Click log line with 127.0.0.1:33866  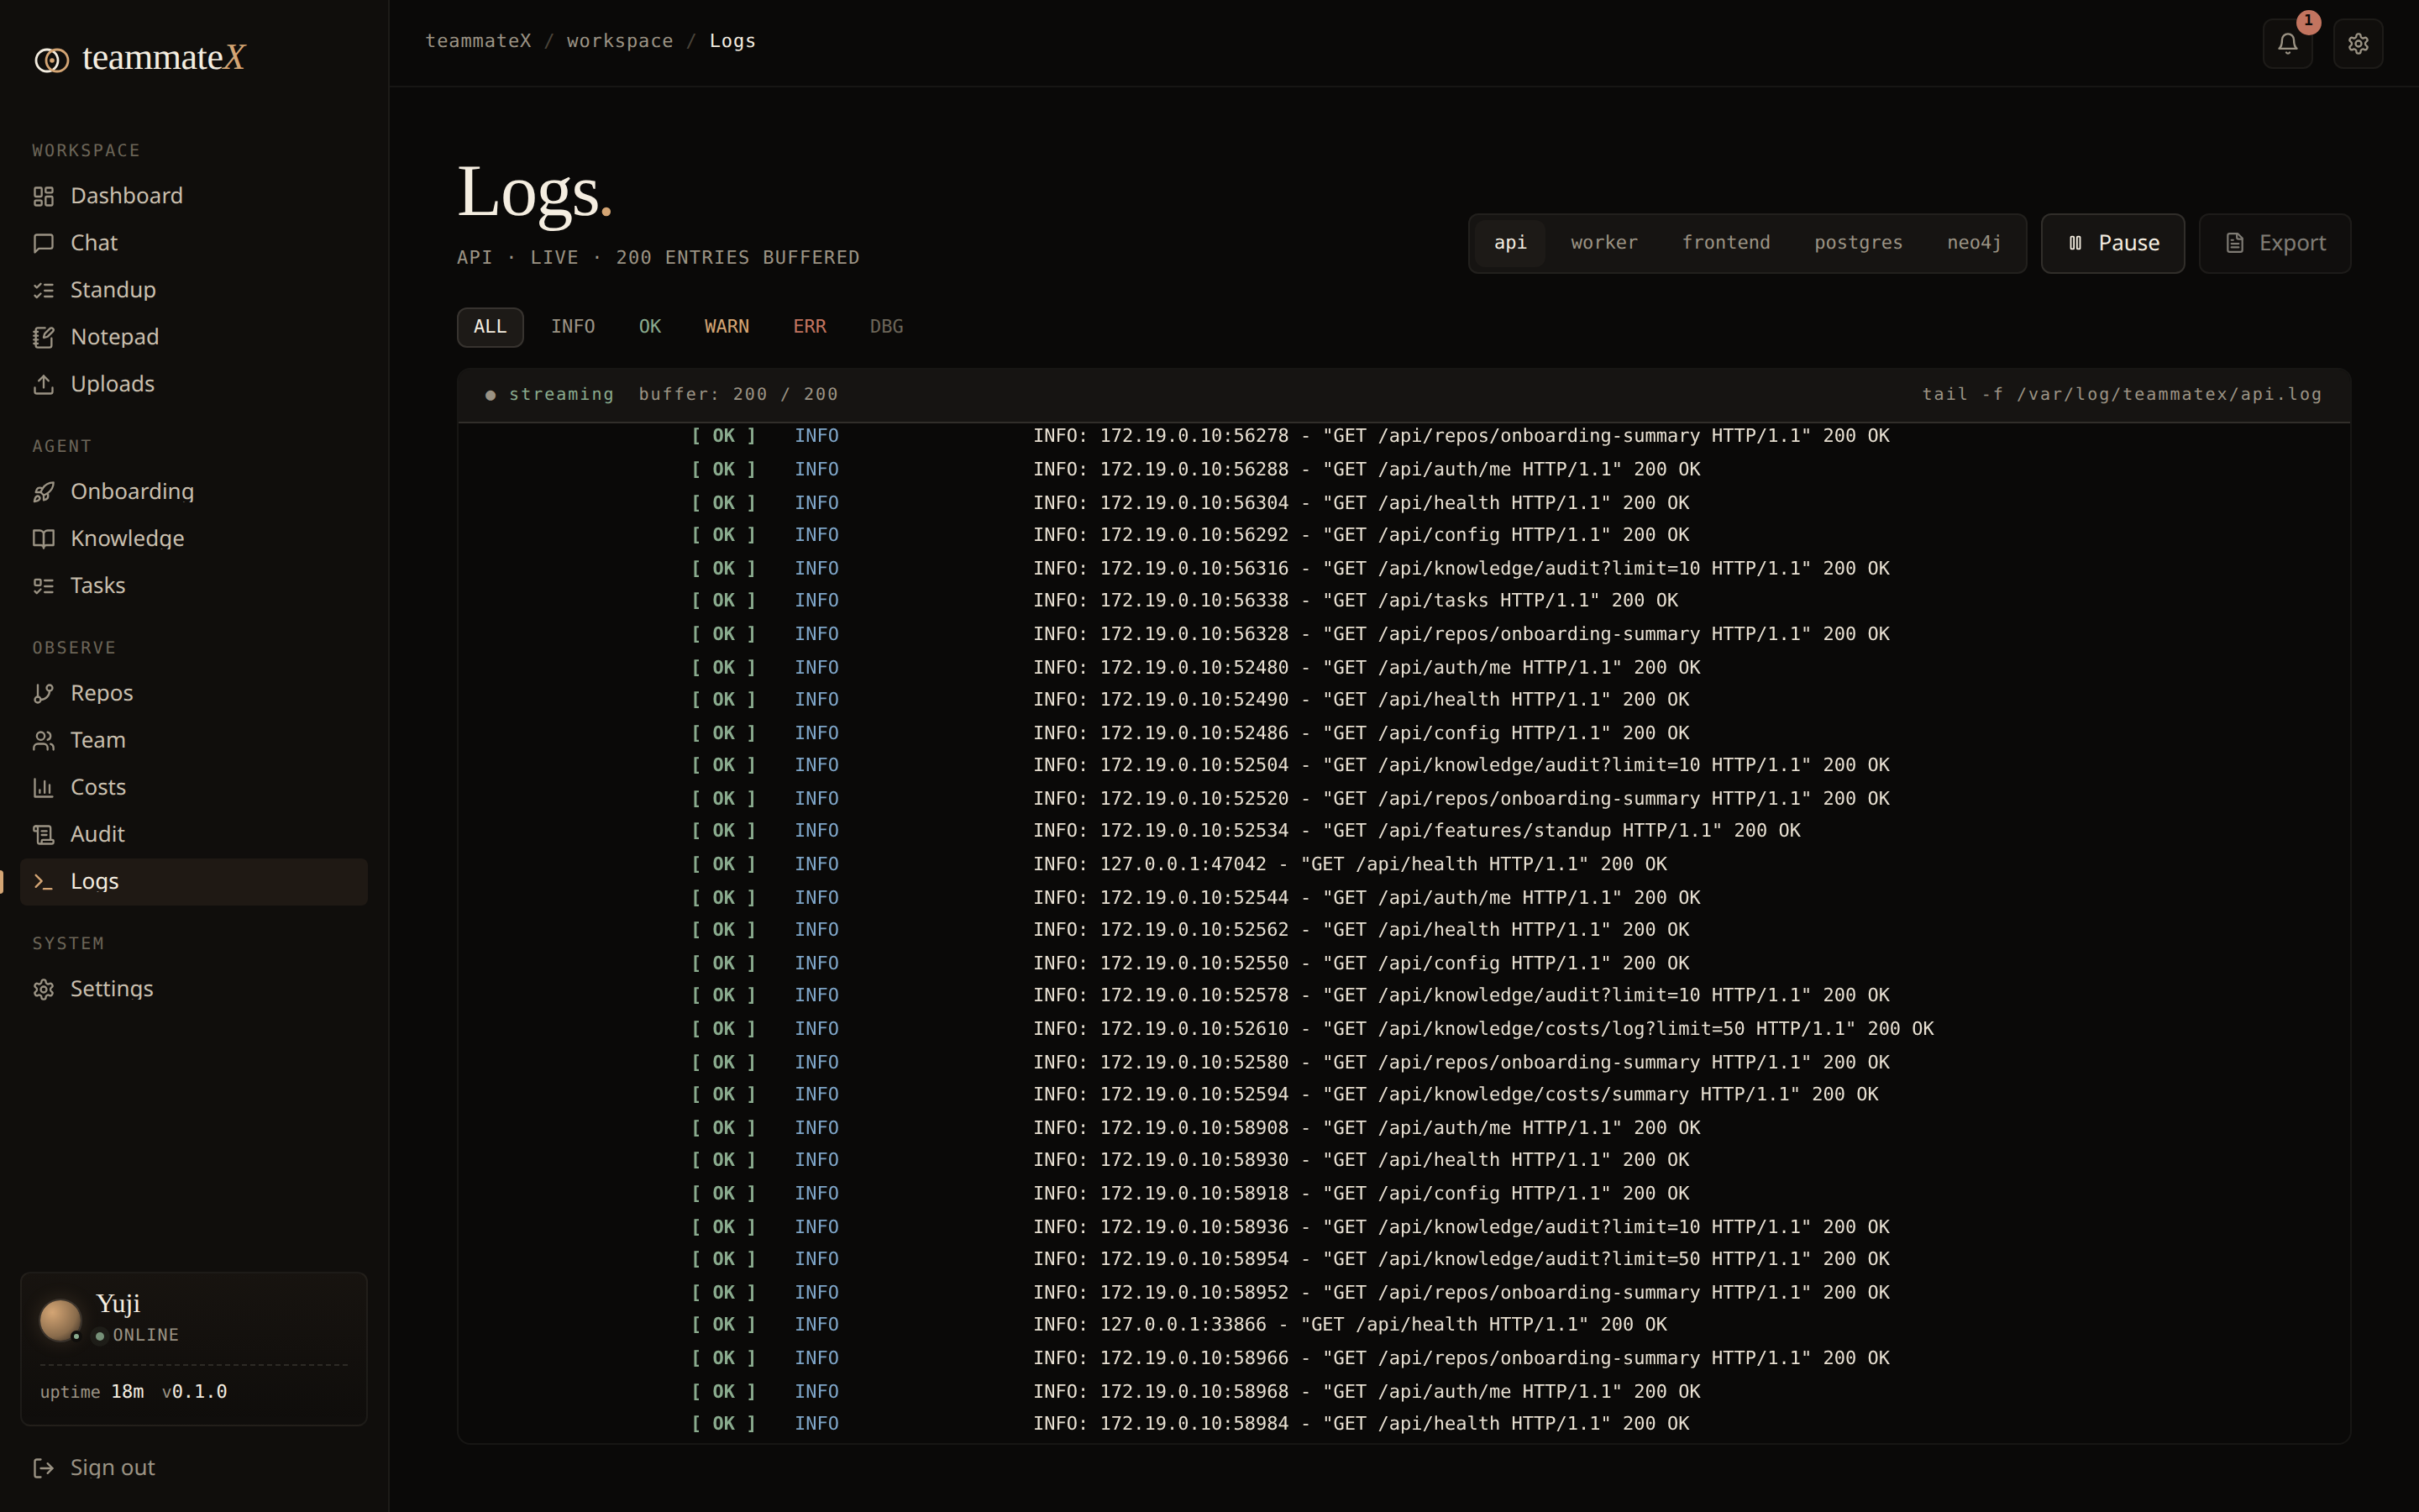[x=1404, y=1324]
